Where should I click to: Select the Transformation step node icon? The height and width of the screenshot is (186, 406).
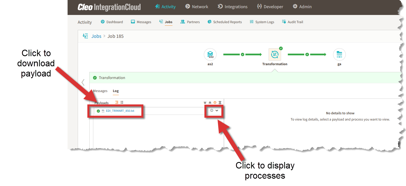275,54
